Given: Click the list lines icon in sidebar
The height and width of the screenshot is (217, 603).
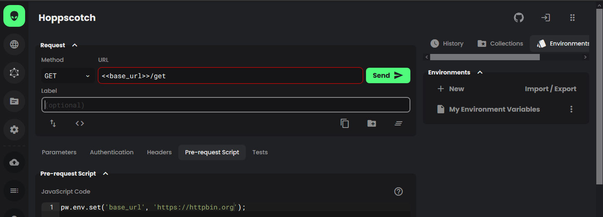Looking at the screenshot, I should click(x=14, y=191).
